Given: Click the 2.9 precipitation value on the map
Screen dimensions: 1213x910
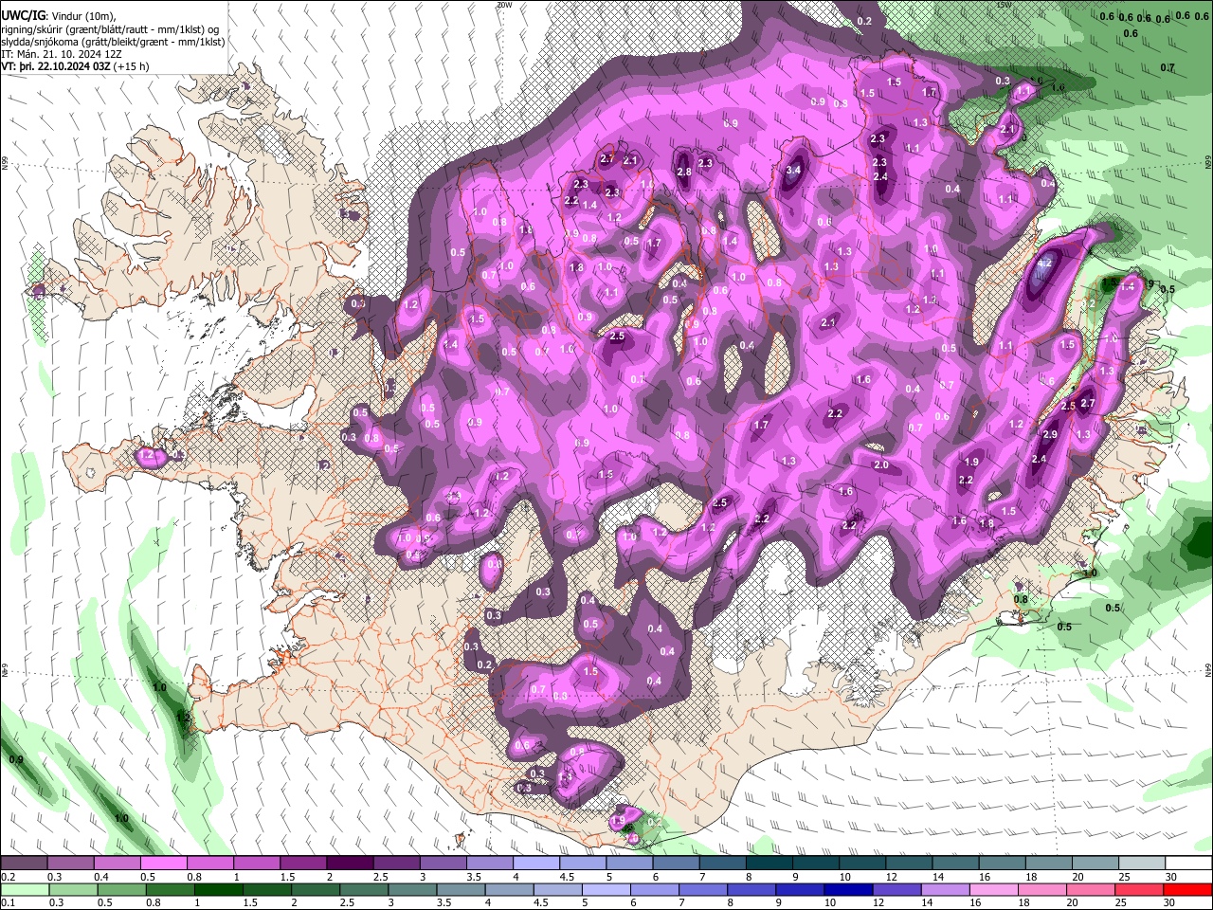Looking at the screenshot, I should tap(1049, 435).
